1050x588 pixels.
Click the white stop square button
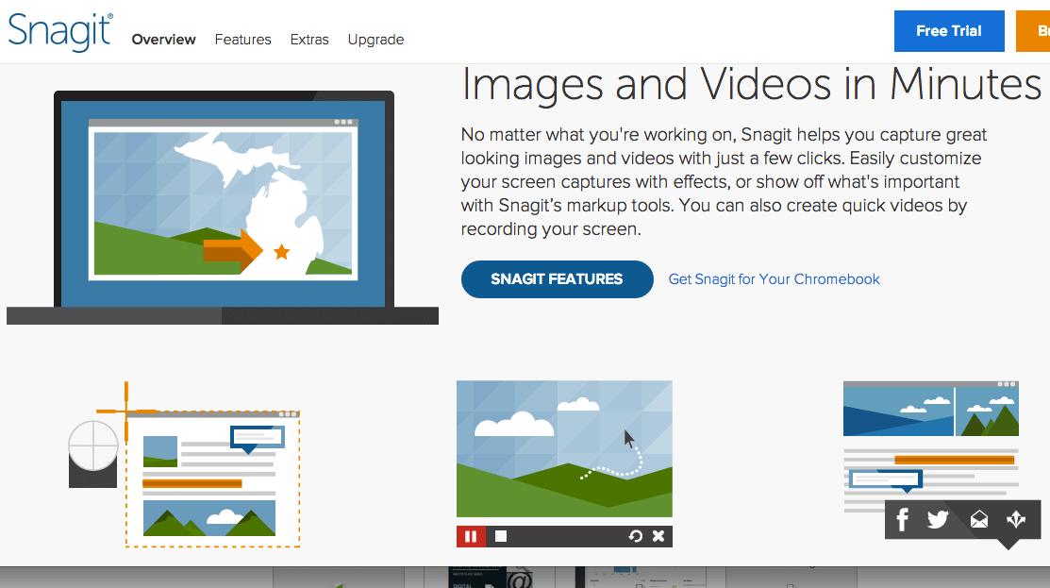click(x=501, y=536)
